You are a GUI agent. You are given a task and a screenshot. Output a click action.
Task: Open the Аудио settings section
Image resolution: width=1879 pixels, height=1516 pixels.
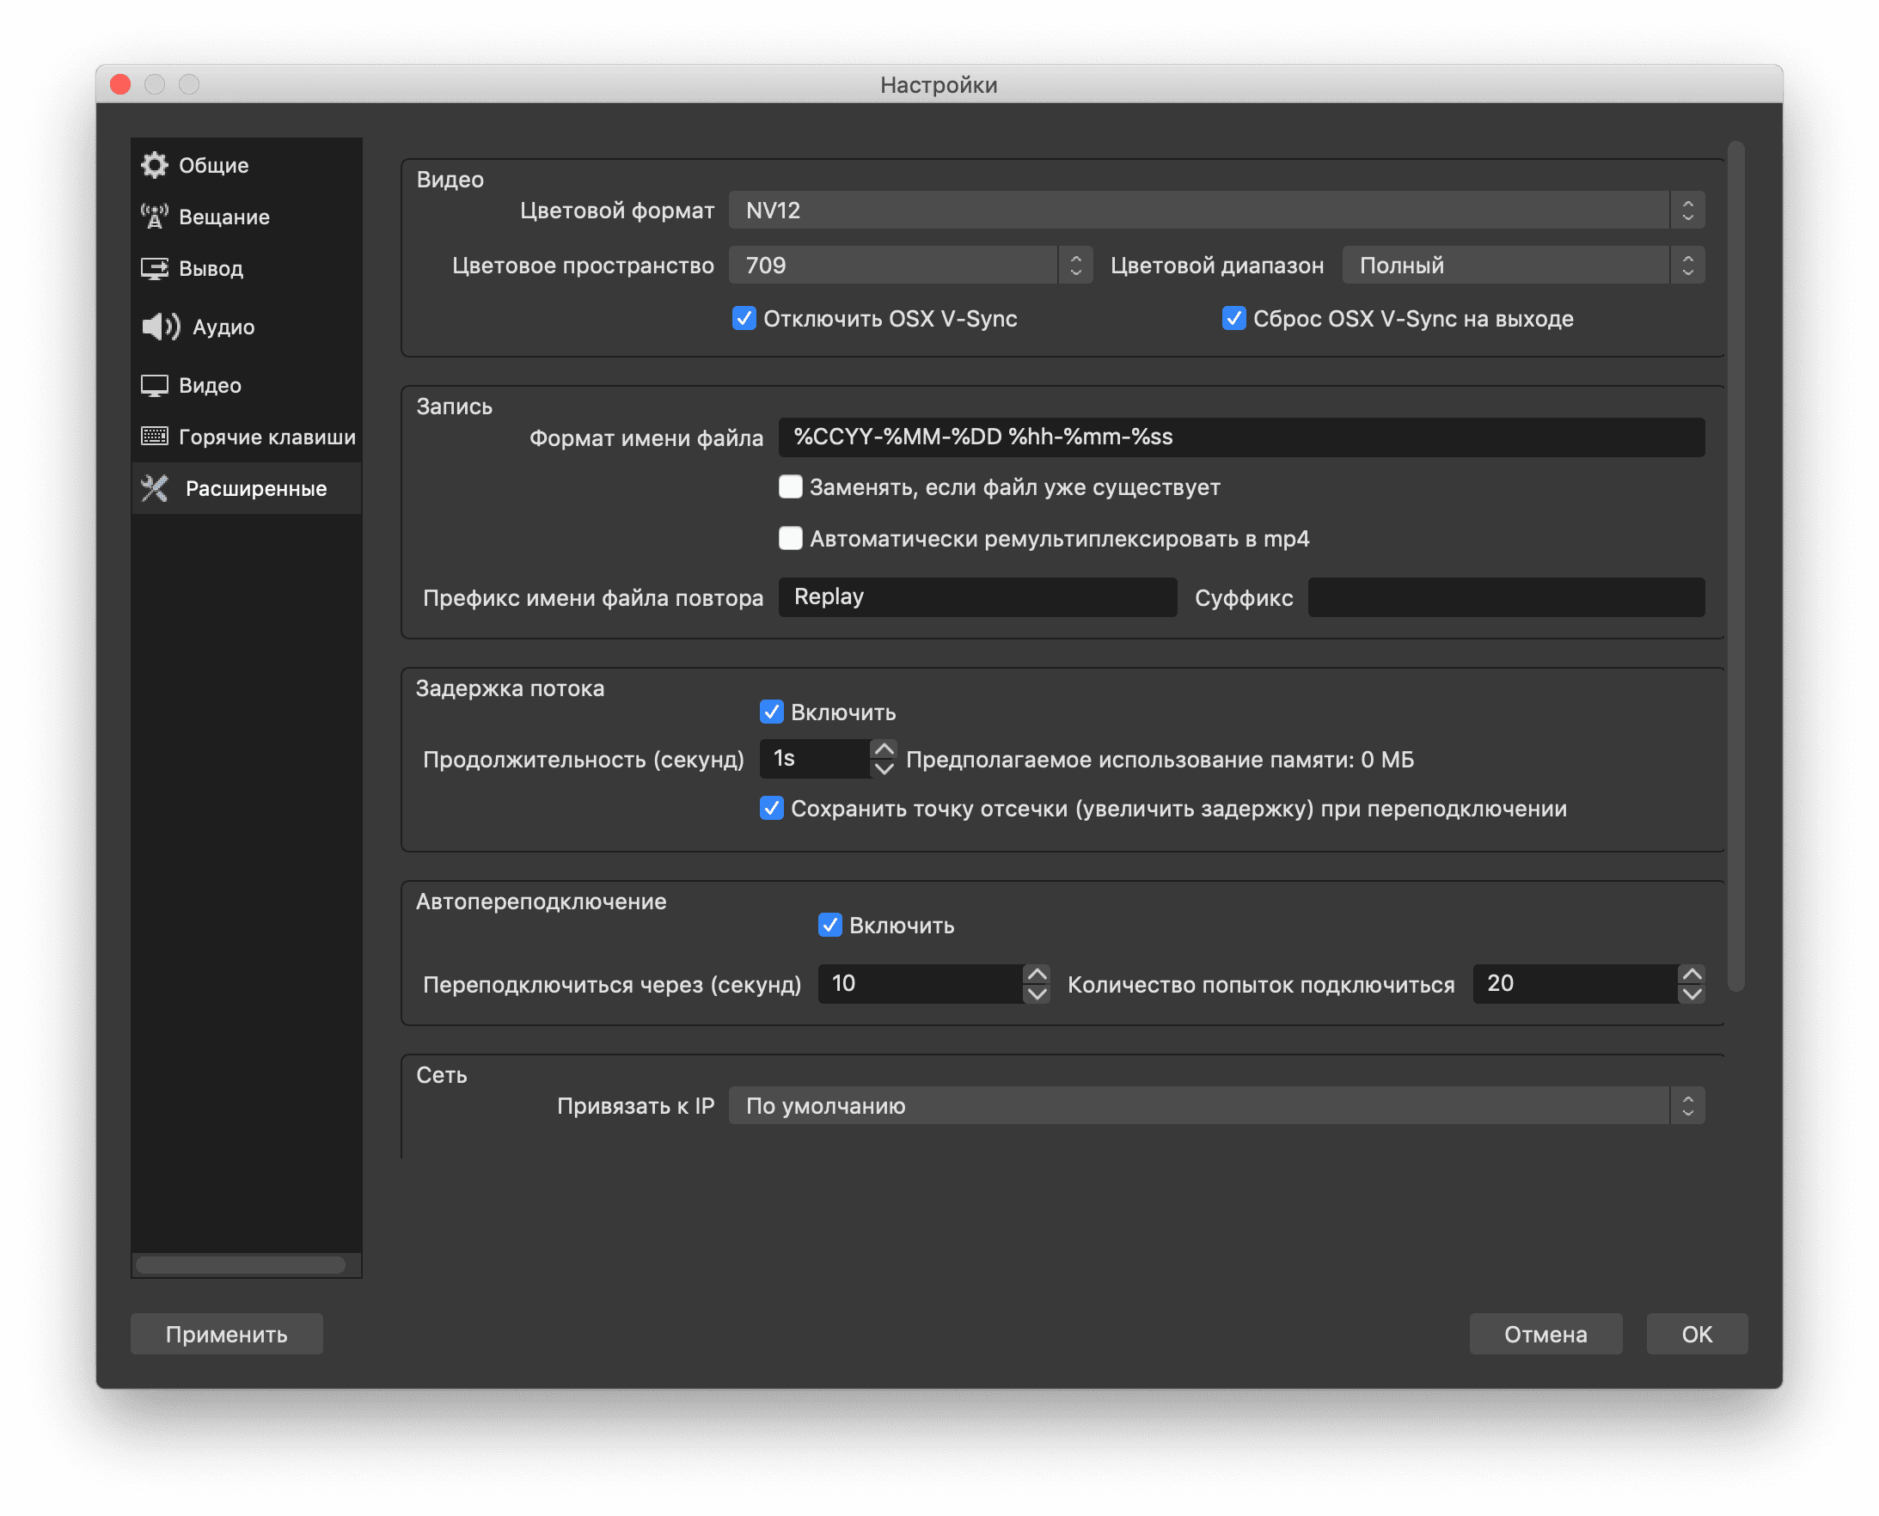coord(223,327)
